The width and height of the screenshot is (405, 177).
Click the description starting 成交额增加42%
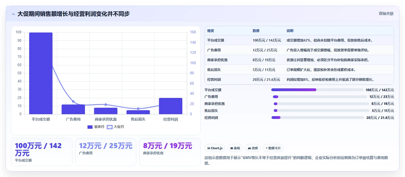point(330,40)
